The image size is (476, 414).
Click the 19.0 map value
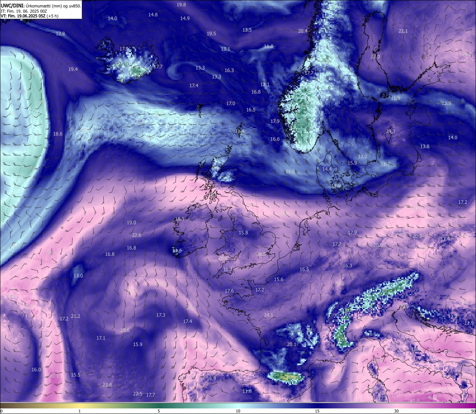131,222
